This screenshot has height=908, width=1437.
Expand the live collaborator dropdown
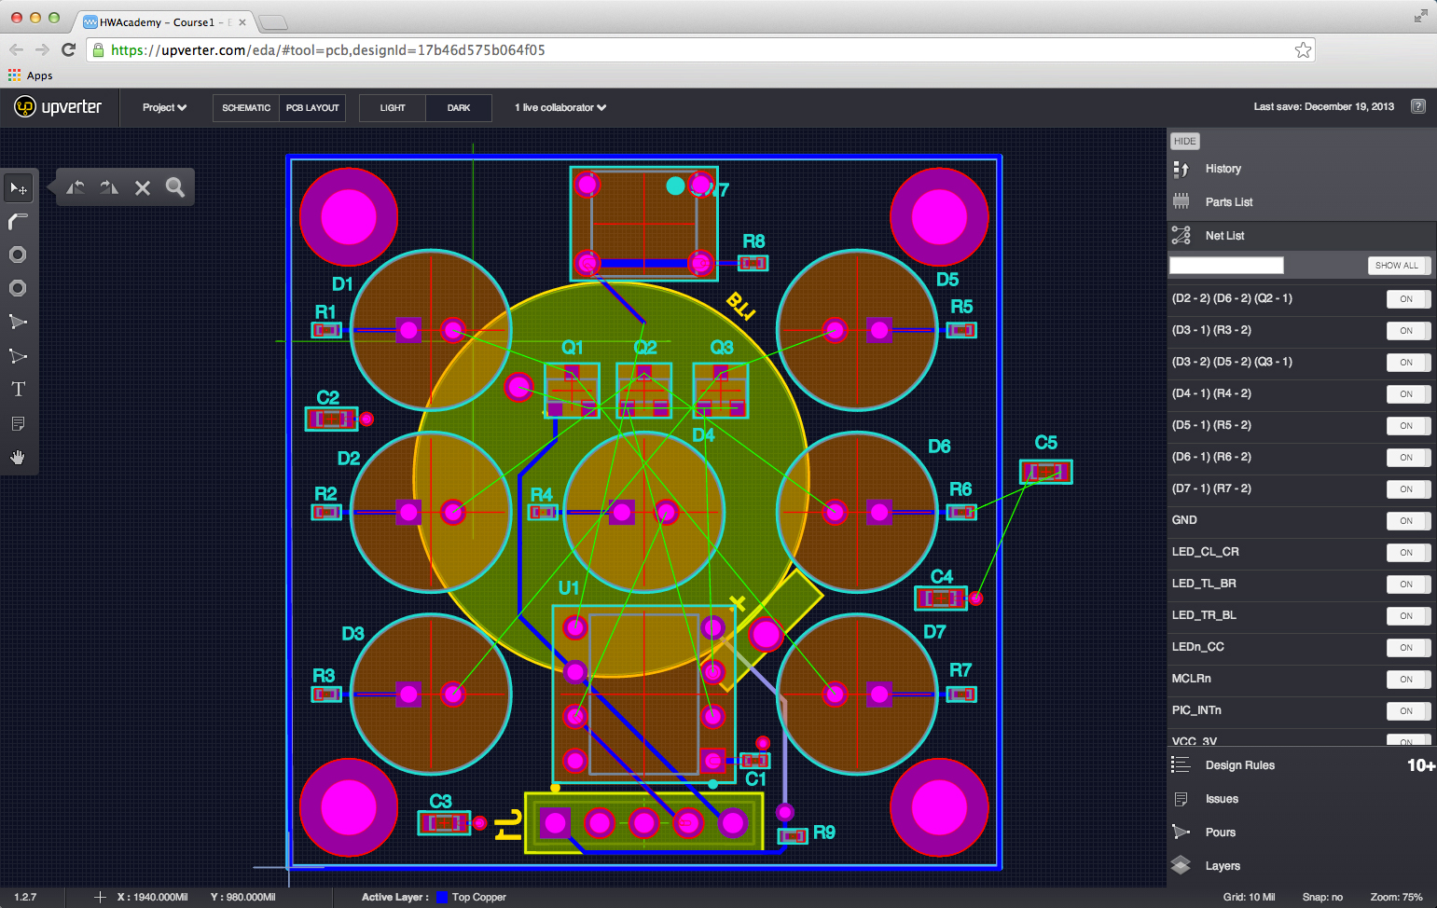pos(560,108)
